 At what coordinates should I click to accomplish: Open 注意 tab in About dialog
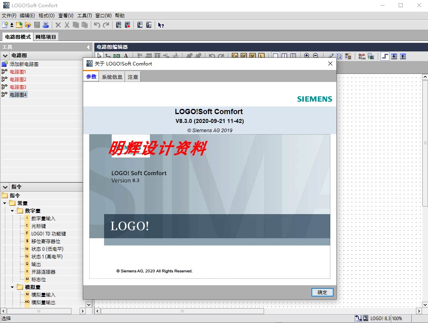[133, 77]
